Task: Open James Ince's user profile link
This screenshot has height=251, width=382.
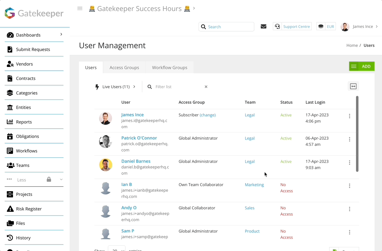Action: 132,115
